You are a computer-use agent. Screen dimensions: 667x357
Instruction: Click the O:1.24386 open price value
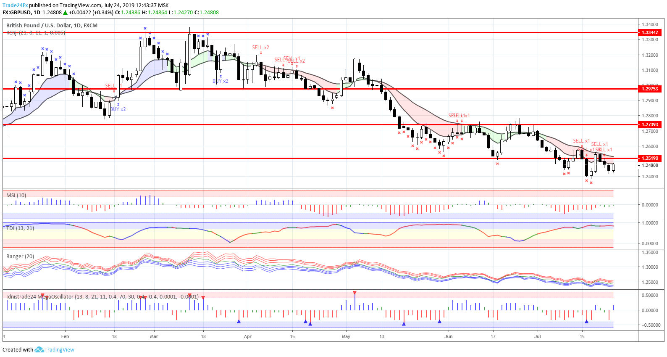coord(128,13)
